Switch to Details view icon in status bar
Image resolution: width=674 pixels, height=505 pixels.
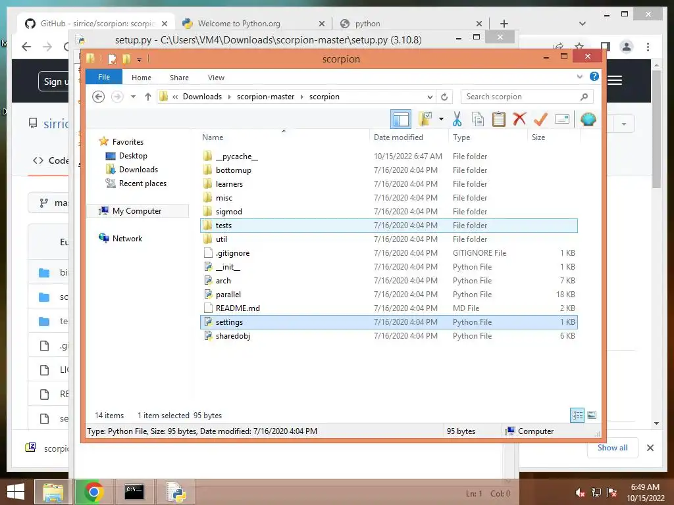[x=577, y=415]
